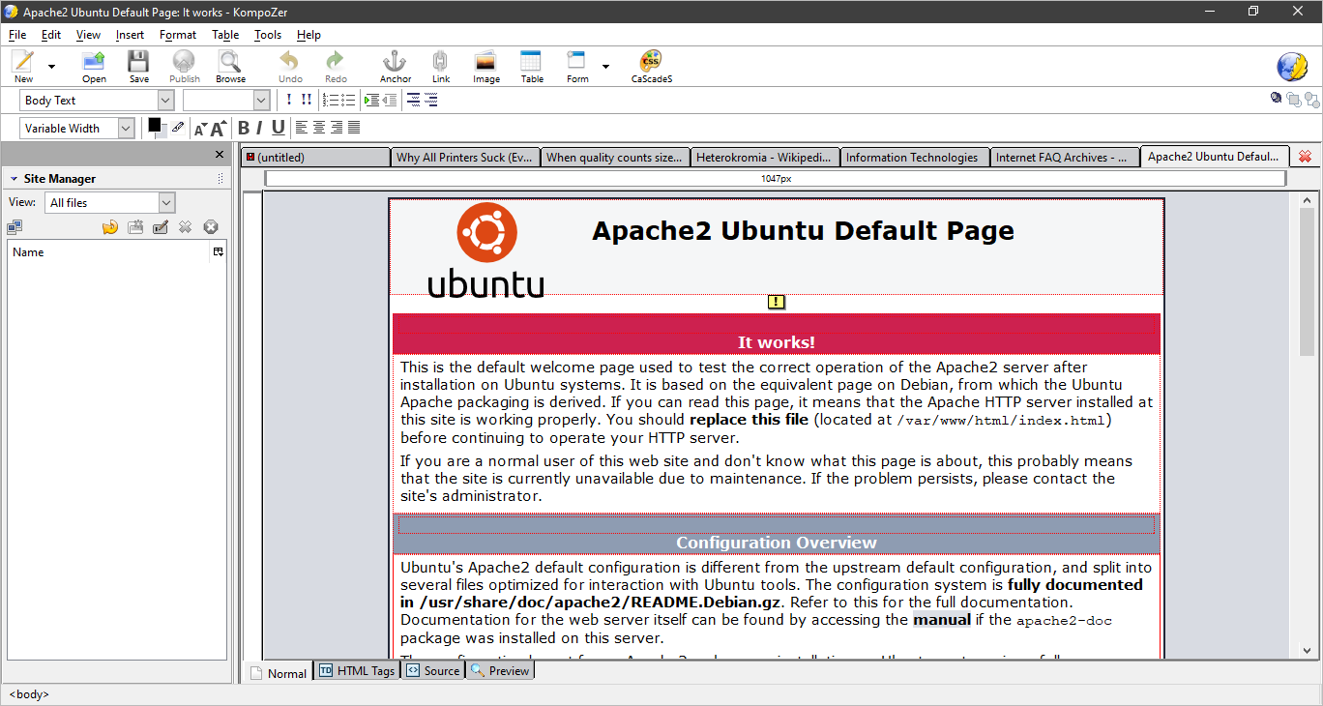This screenshot has width=1323, height=706.
Task: Click the <body> tag in status bar
Action: [29, 693]
